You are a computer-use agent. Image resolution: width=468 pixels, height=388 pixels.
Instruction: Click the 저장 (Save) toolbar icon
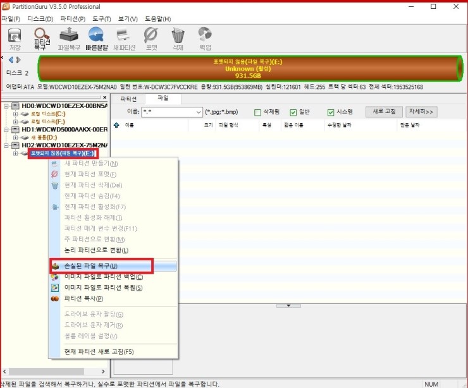click(x=15, y=39)
